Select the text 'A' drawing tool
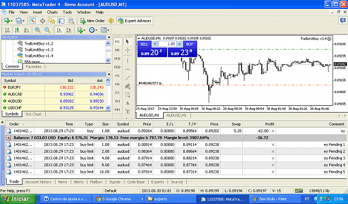 point(128,103)
